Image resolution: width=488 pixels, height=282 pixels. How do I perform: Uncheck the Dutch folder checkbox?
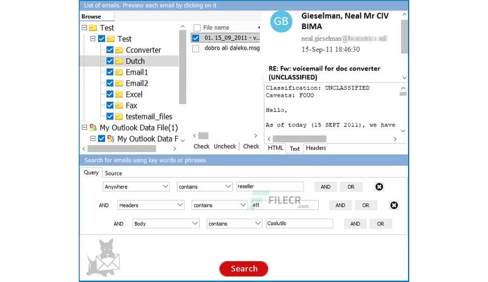click(110, 61)
